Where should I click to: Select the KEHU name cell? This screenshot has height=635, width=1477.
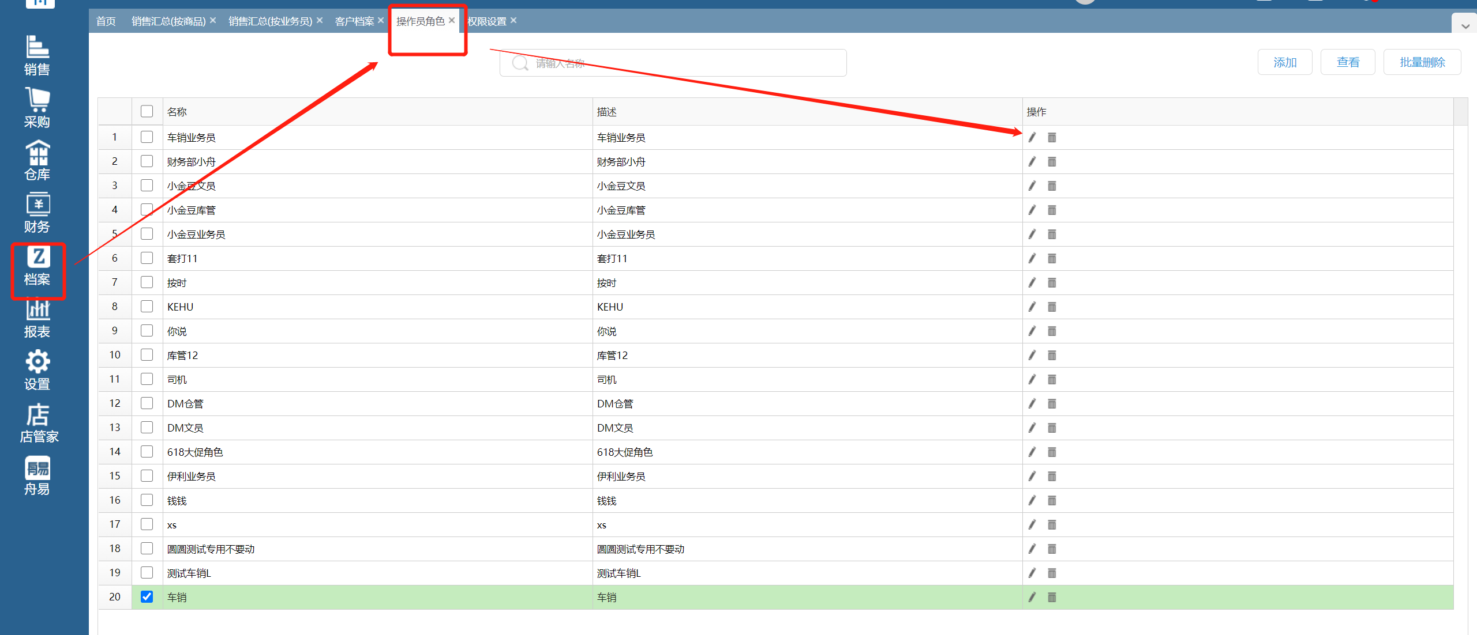[x=377, y=307]
